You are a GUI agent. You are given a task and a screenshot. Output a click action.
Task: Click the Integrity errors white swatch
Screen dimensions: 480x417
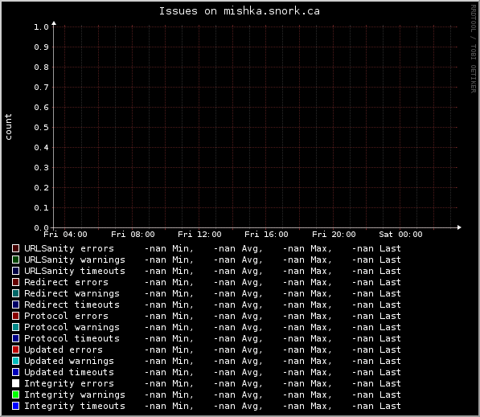click(x=15, y=383)
